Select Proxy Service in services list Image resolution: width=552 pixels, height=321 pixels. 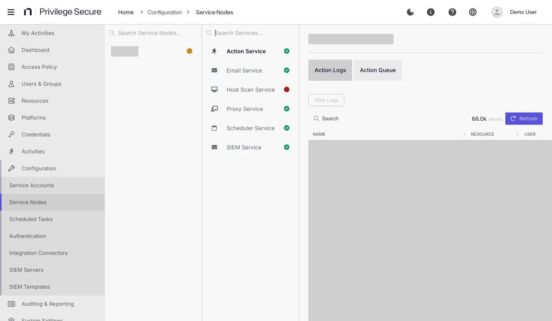pos(251,109)
